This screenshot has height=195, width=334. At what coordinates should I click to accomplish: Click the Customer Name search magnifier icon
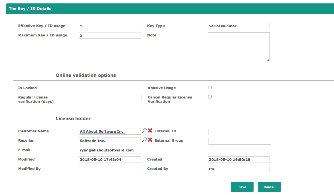pos(144,131)
